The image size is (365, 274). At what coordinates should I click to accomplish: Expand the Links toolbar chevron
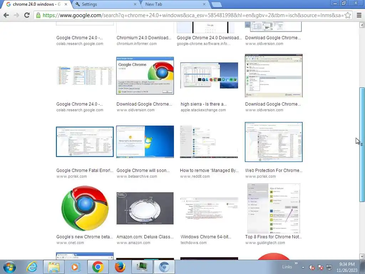(x=296, y=263)
